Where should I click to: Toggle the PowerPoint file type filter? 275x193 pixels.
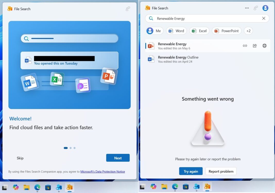pyautogui.click(x=226, y=31)
